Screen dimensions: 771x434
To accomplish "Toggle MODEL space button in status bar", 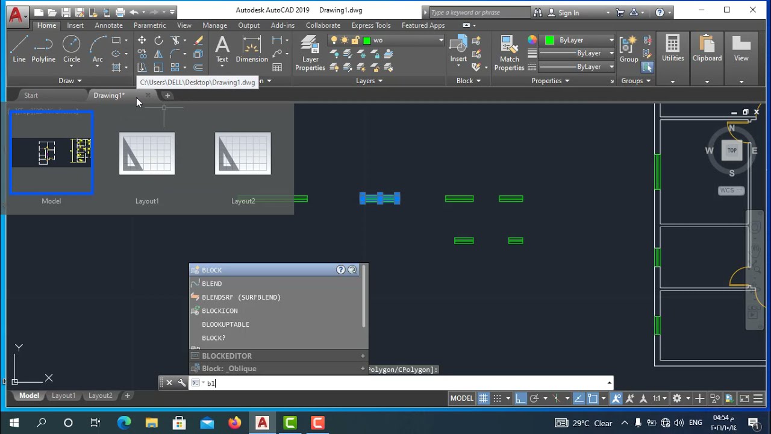I will pyautogui.click(x=462, y=398).
